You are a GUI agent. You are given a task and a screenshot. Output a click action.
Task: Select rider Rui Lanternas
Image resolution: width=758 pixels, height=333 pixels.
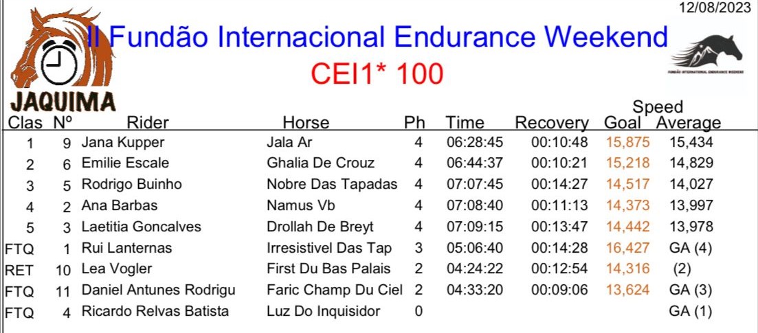126,248
